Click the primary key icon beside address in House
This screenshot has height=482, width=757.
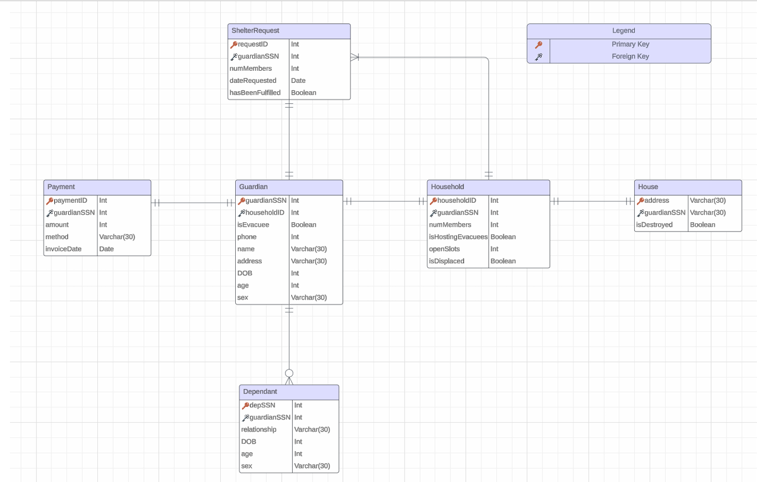640,201
